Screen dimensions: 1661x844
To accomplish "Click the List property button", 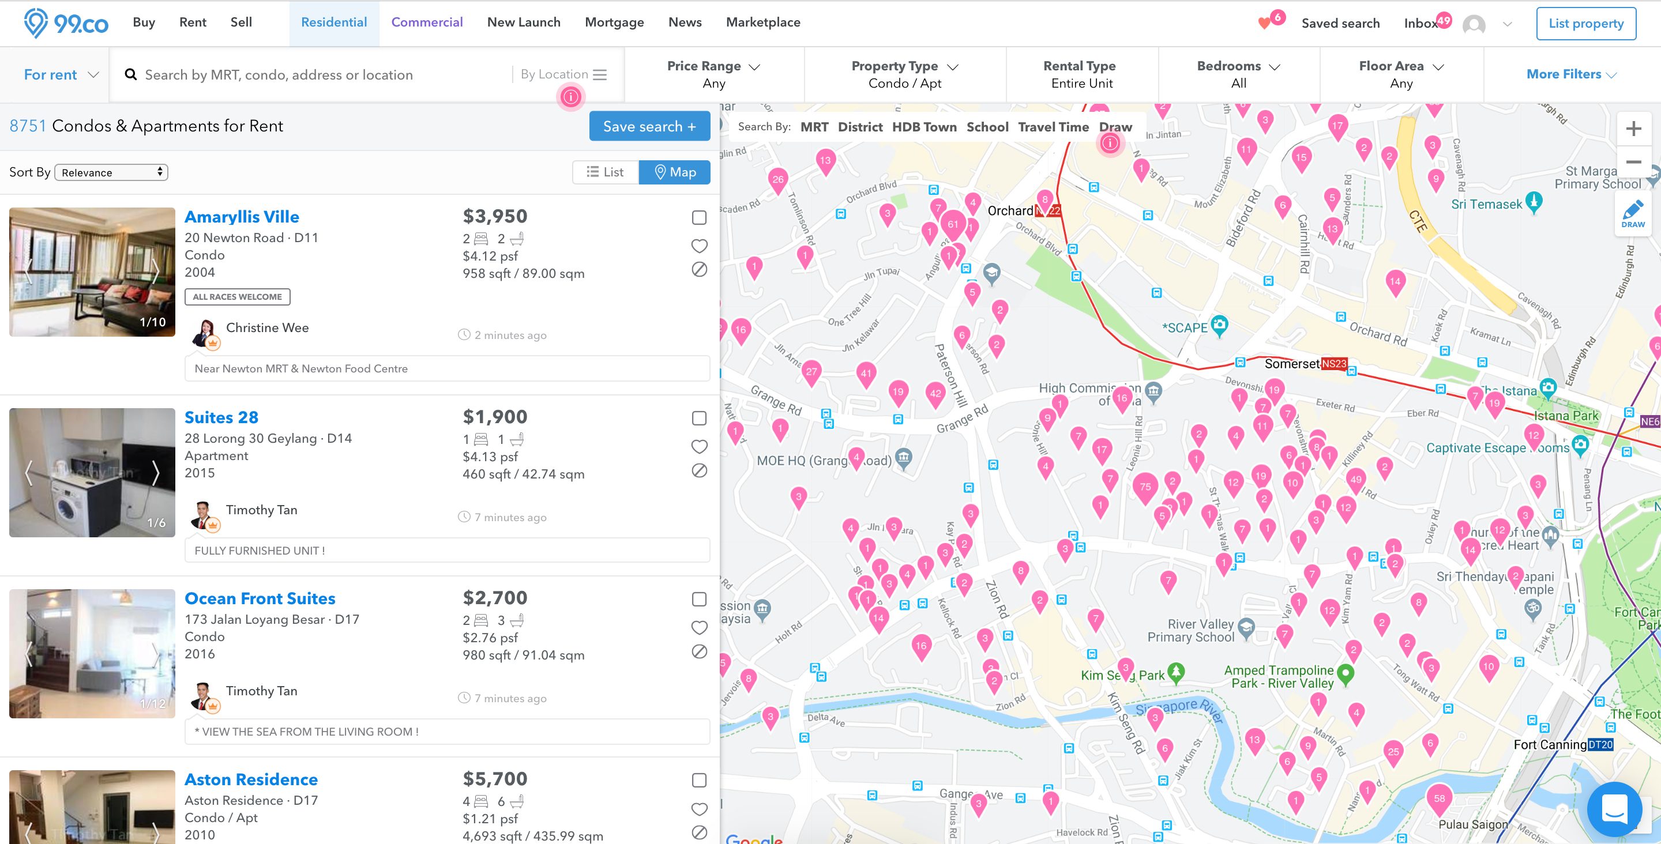I will (1585, 24).
